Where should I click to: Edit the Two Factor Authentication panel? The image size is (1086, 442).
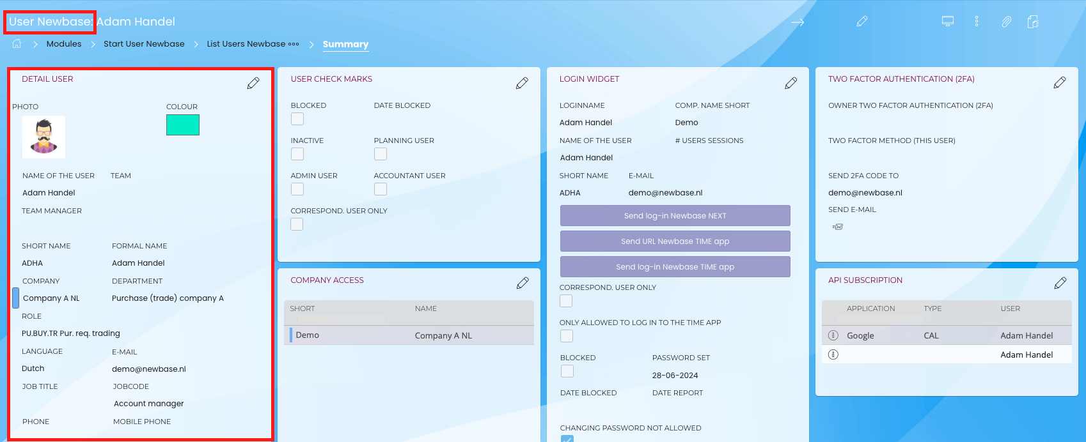1060,82
